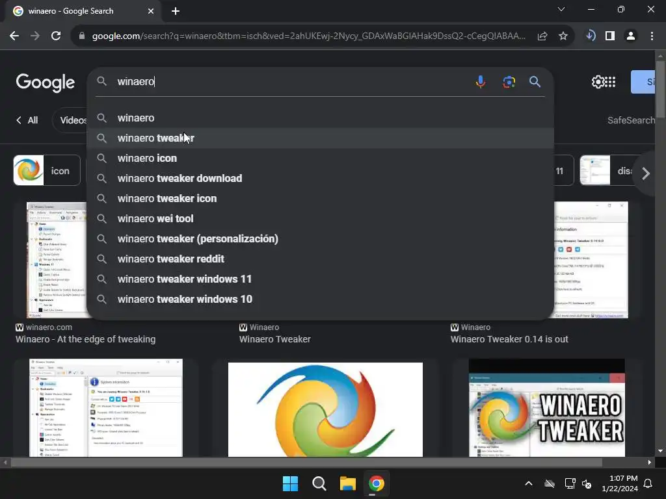Click the browser back arrow

14,36
